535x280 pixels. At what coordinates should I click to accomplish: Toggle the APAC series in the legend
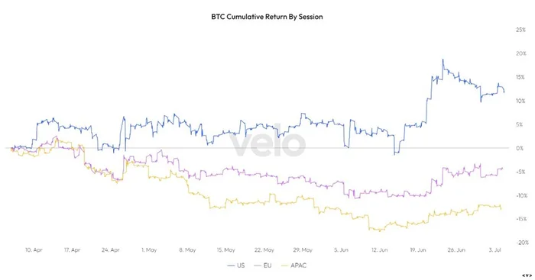pyautogui.click(x=293, y=266)
